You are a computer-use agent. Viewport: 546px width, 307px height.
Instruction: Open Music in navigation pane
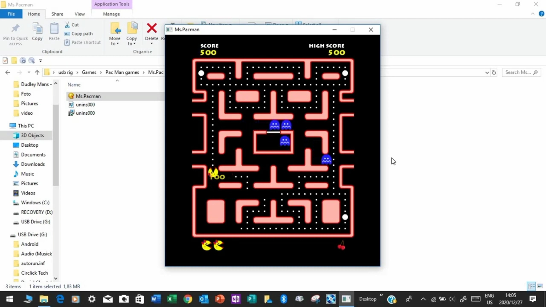[27, 174]
